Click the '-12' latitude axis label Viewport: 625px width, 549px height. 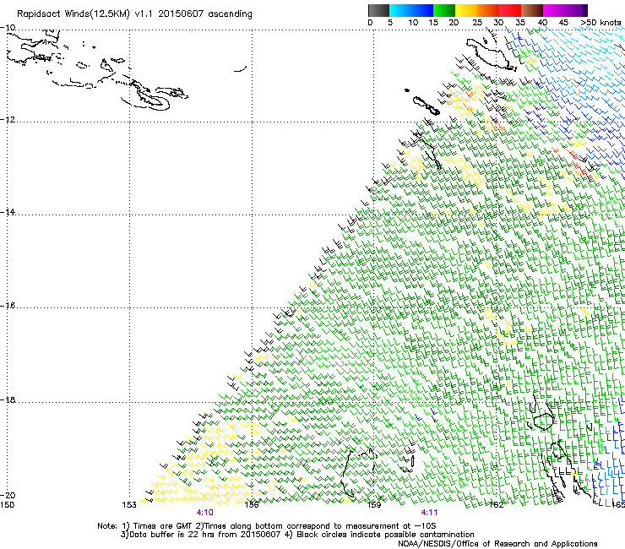(x=8, y=120)
